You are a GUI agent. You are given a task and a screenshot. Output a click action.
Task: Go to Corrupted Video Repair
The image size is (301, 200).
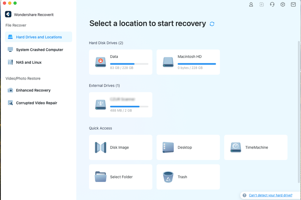(36, 103)
